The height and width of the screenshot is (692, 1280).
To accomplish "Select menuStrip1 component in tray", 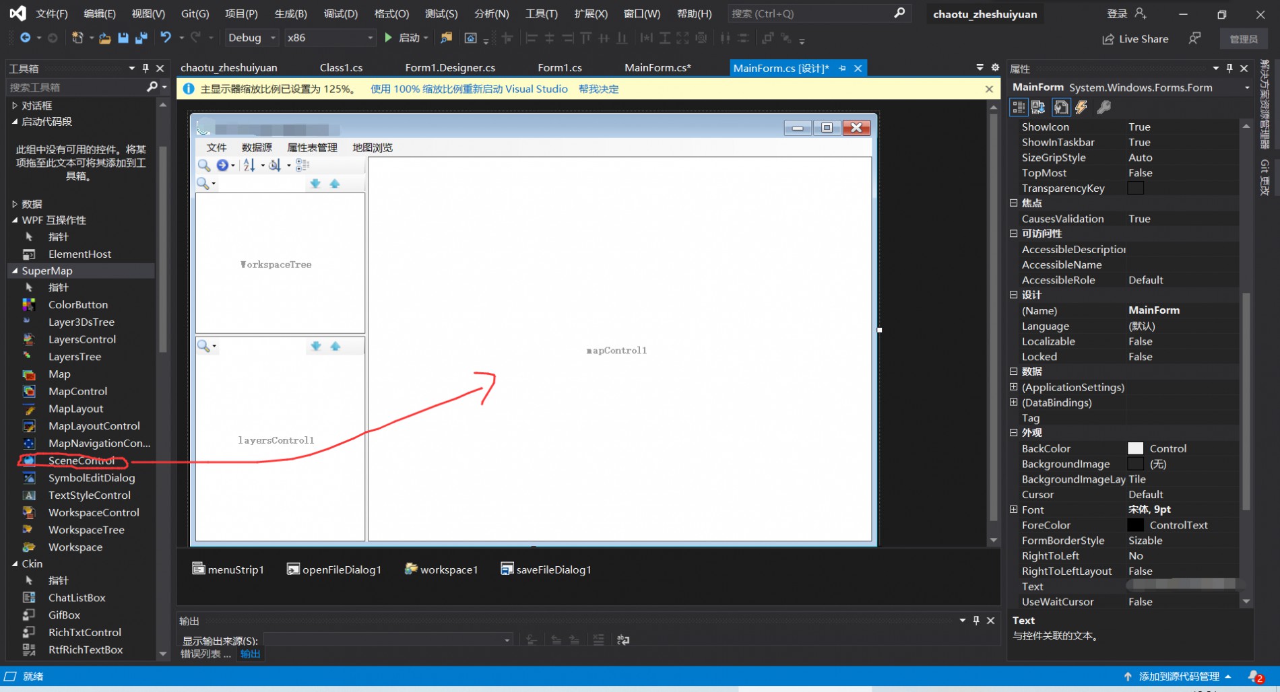I will [x=228, y=569].
